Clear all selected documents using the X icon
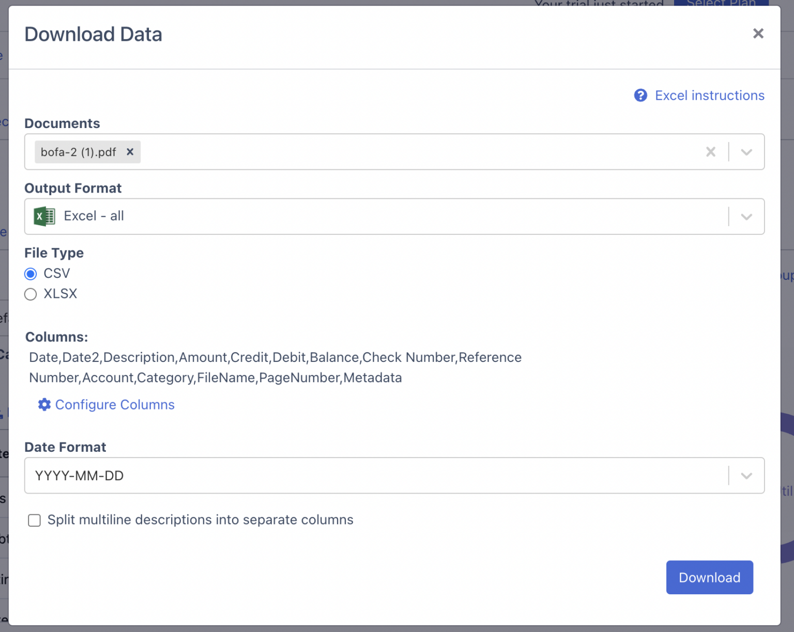 coord(710,152)
